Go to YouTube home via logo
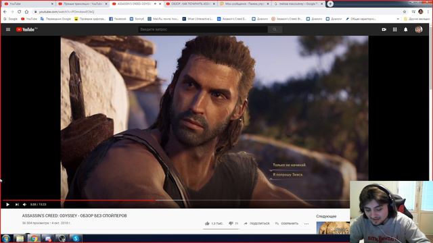Viewport: 433px width, 243px height. pyautogui.click(x=26, y=30)
